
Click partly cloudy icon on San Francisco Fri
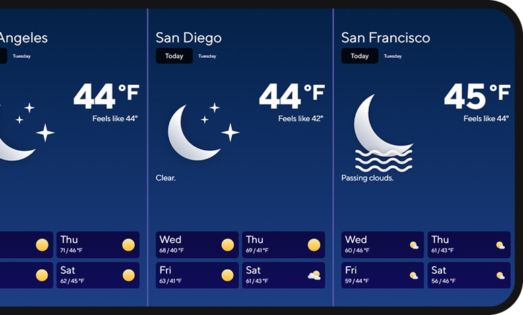click(x=414, y=275)
